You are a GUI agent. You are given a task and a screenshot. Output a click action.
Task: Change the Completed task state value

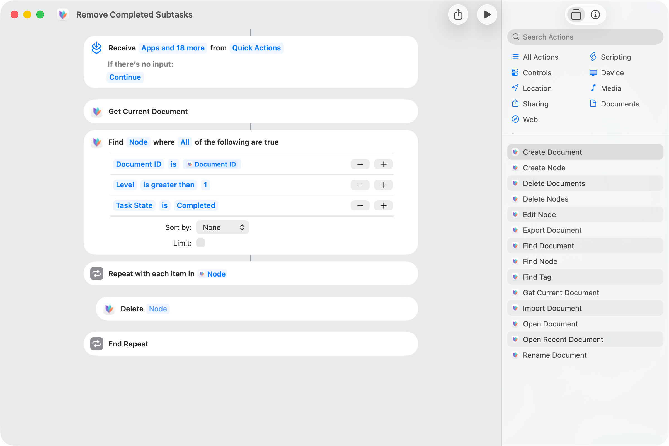tap(196, 205)
